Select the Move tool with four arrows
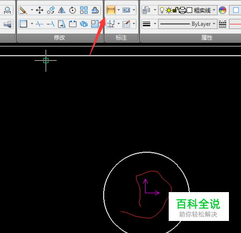The image size is (241, 233). coord(40,10)
